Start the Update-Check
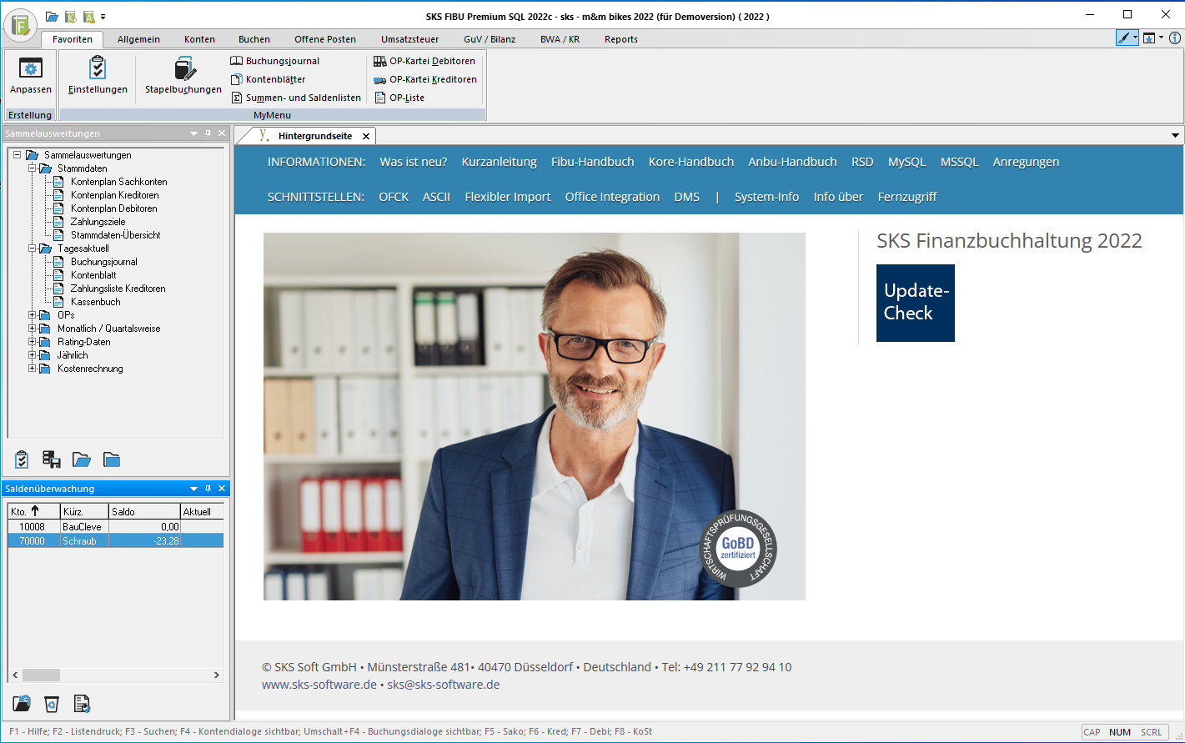1185x743 pixels. pos(915,303)
